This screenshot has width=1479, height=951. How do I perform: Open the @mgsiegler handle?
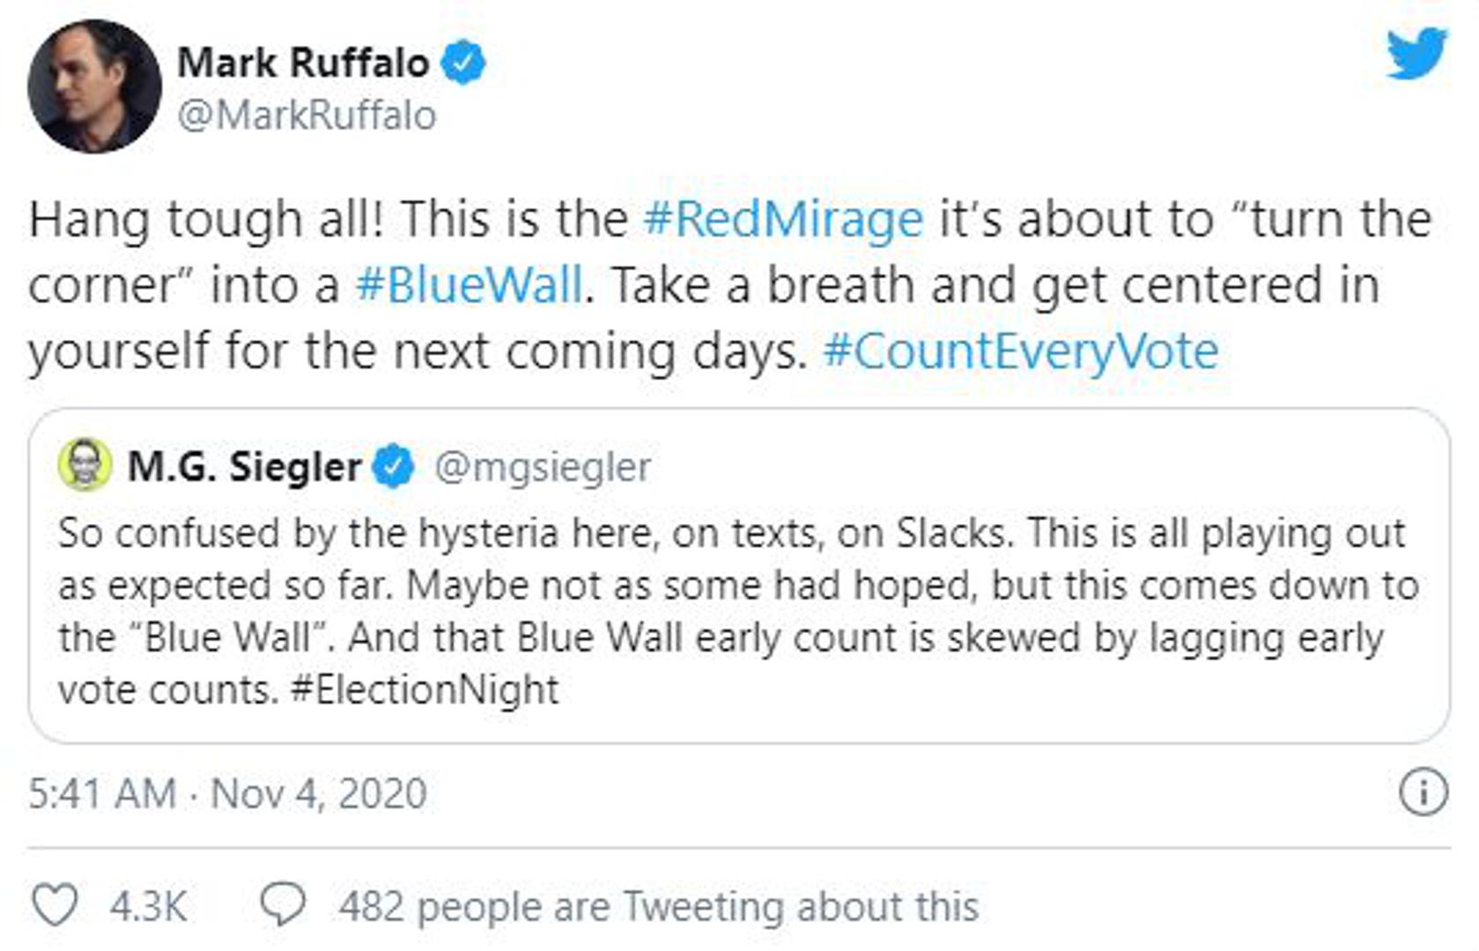point(542,467)
